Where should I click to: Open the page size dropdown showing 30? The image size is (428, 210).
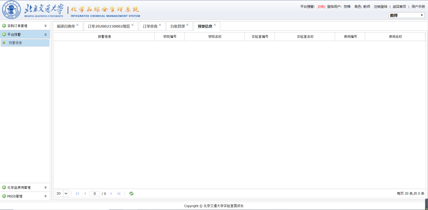[62, 193]
